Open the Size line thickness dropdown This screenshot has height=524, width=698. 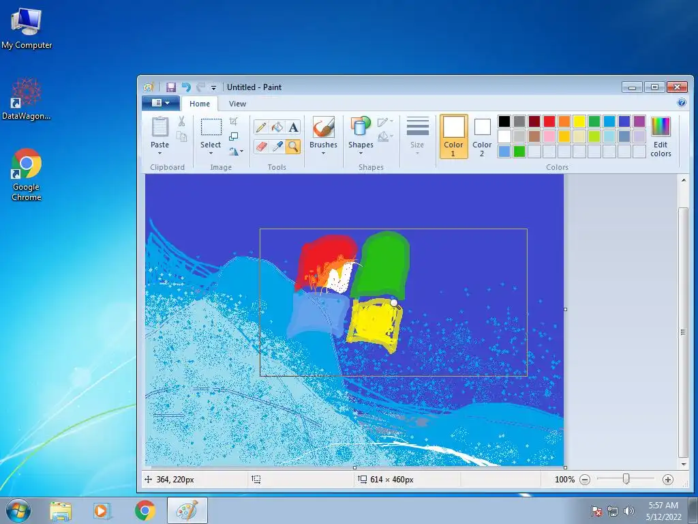pos(417,136)
